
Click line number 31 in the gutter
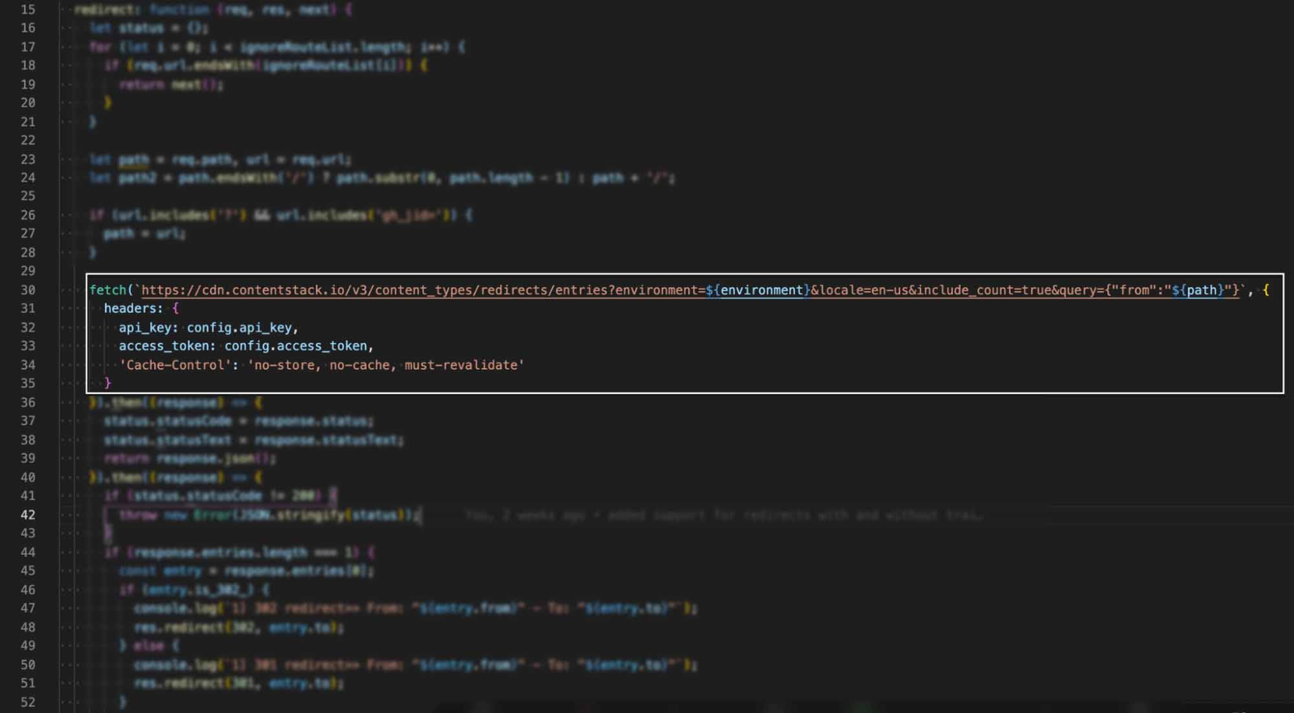coord(28,308)
